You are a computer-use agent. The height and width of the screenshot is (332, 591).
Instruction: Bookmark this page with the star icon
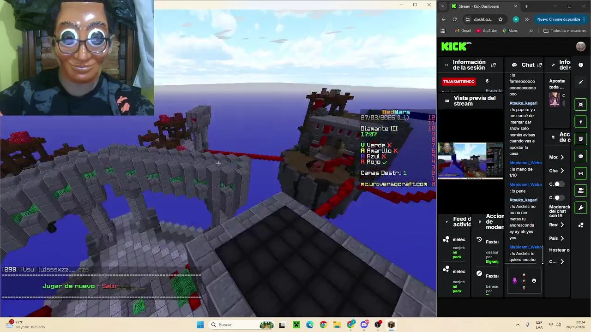pyautogui.click(x=501, y=19)
